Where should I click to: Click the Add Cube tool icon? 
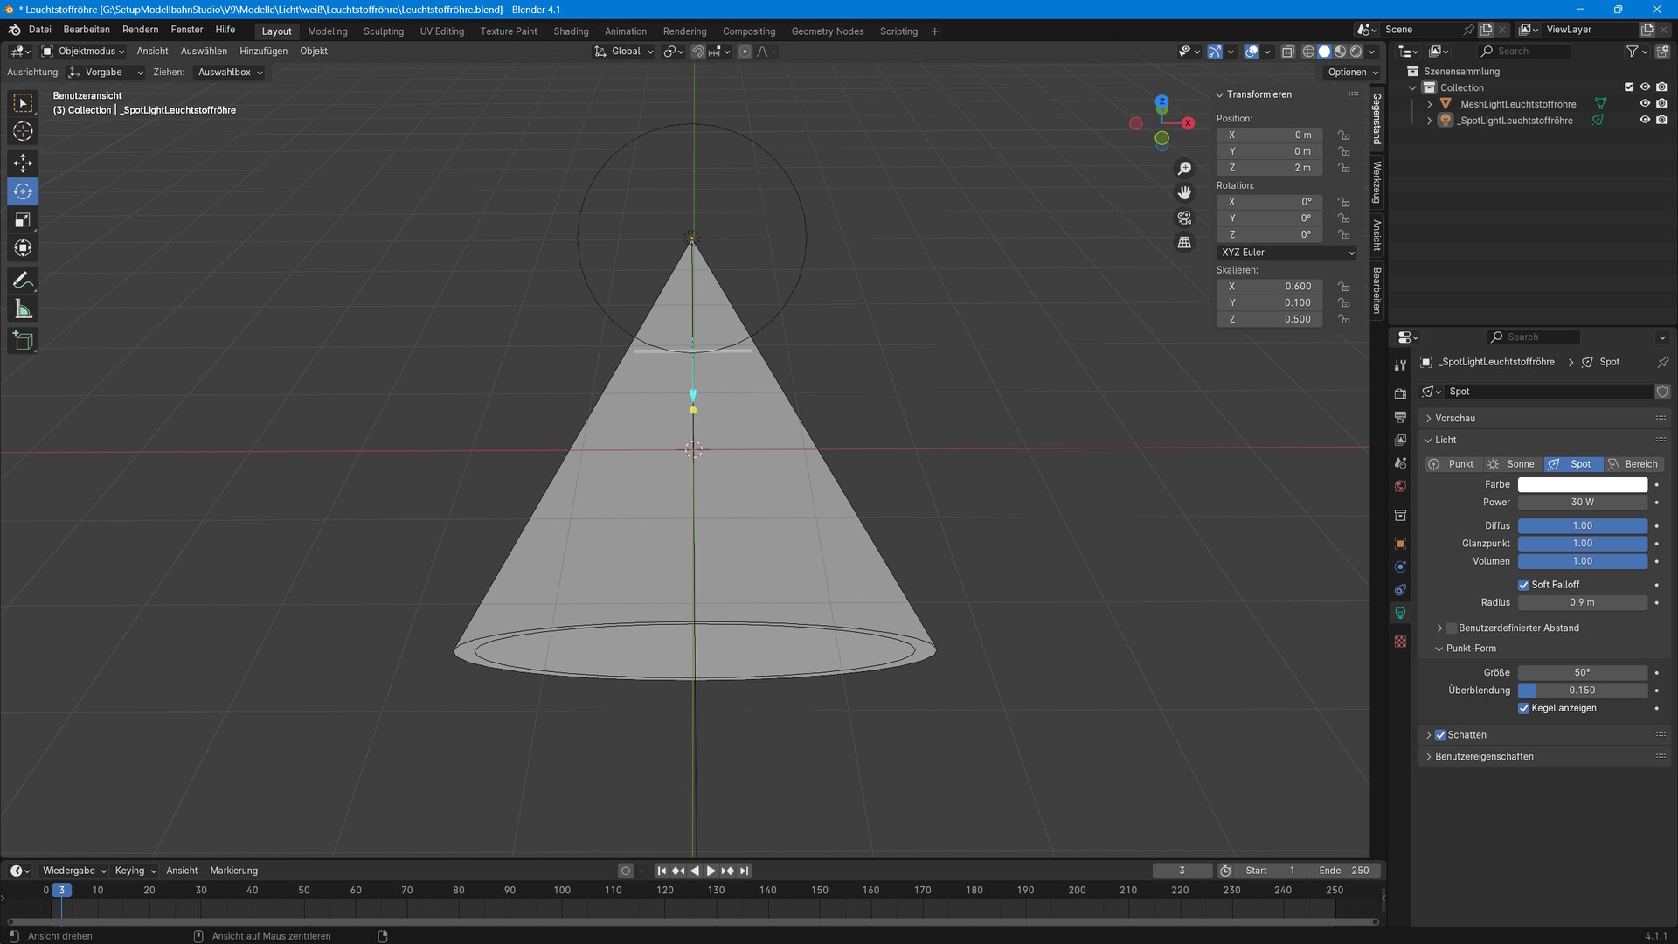[23, 341]
